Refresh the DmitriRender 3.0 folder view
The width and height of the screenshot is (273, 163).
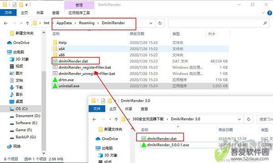(248, 120)
